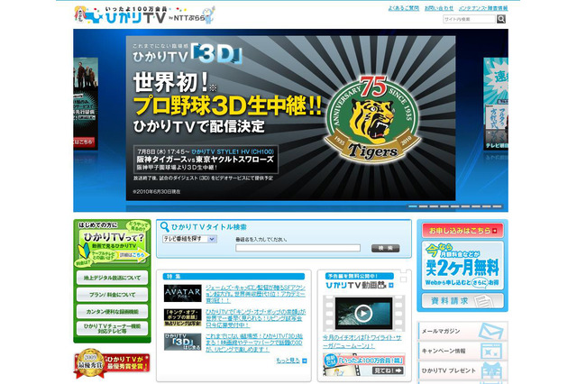Image resolution: width=577 pixels, height=384 pixels.
Task: Open ひかりTVチューナー機能対応テレビ等 menu item
Action: [112, 328]
